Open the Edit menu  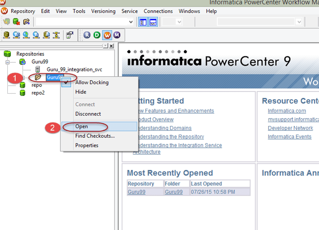coord(45,11)
